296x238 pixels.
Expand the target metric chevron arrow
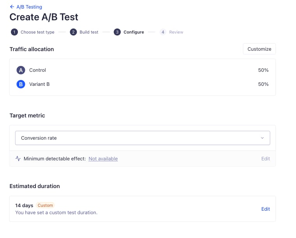pyautogui.click(x=262, y=138)
